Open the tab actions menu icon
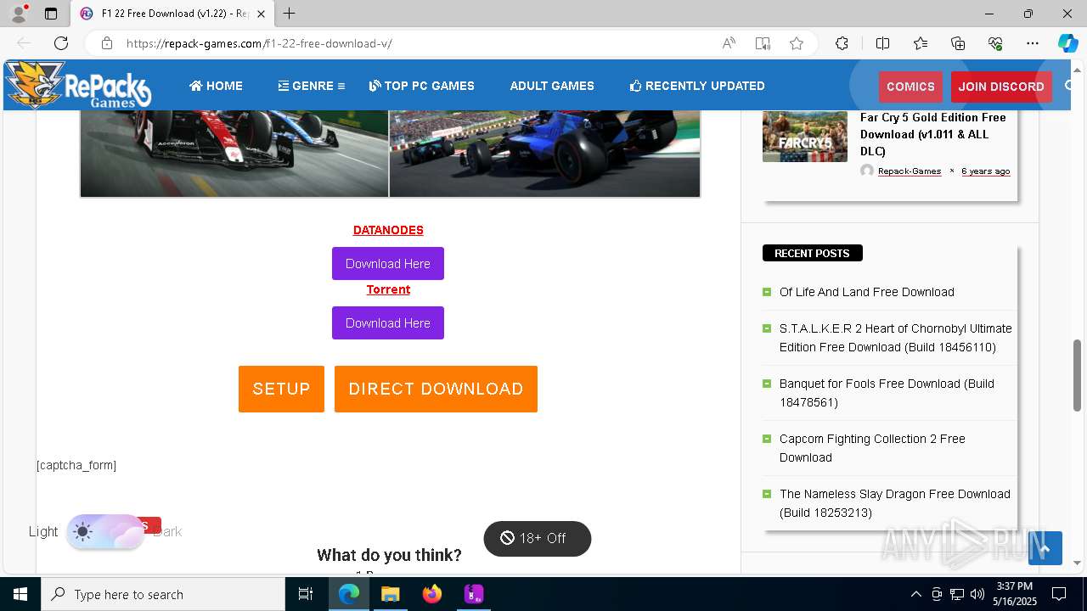The width and height of the screenshot is (1087, 611). click(x=51, y=14)
